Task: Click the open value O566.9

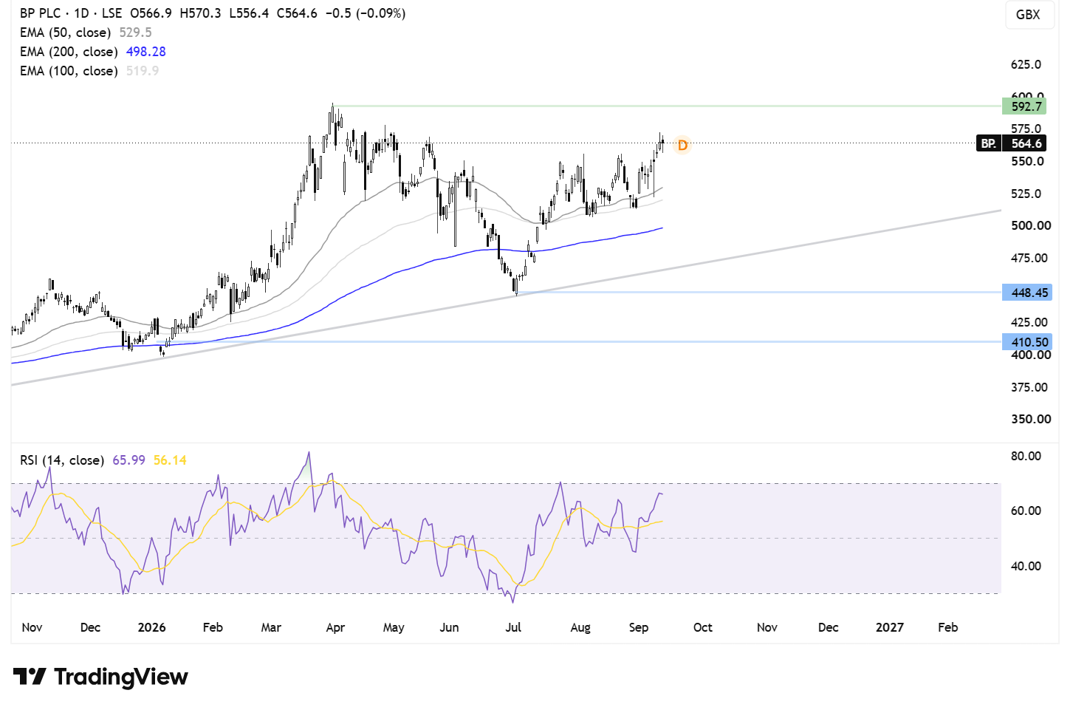Action: click(x=151, y=13)
